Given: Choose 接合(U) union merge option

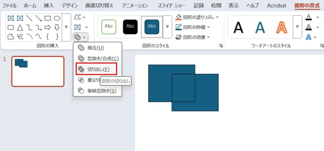Looking at the screenshot, I should [97, 48].
